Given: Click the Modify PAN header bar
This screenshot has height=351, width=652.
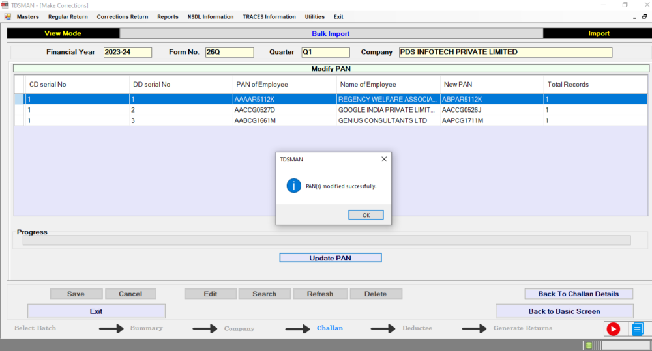Looking at the screenshot, I should [x=331, y=68].
